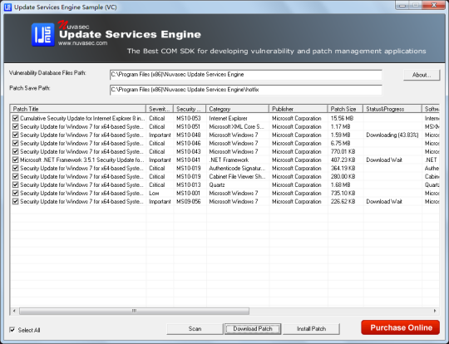Click the 'Microsoft XML Core S...' category cell

coord(237,126)
